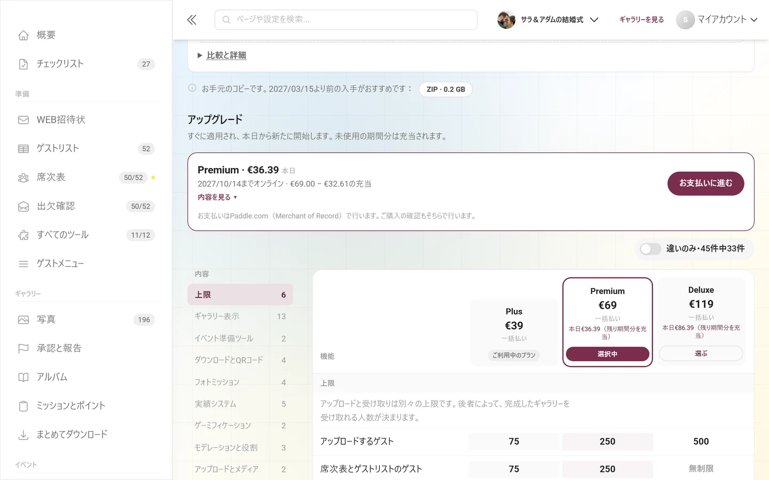Click the ゲストリスト table icon
Image resolution: width=769 pixels, height=480 pixels.
click(23, 149)
